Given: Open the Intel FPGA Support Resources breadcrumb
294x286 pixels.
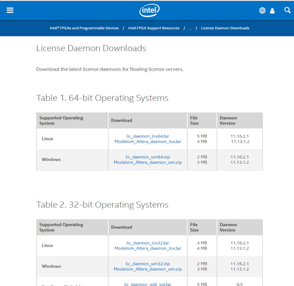Looking at the screenshot, I should coord(154,28).
